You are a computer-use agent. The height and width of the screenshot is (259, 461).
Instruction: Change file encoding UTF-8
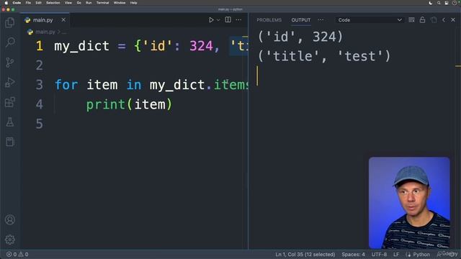pos(379,254)
